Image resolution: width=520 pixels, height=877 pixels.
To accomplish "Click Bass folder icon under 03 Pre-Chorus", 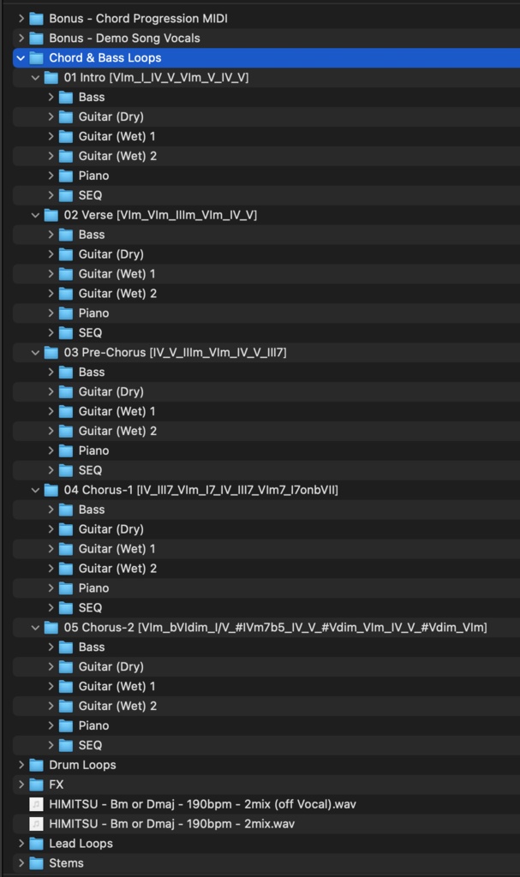I will click(66, 372).
